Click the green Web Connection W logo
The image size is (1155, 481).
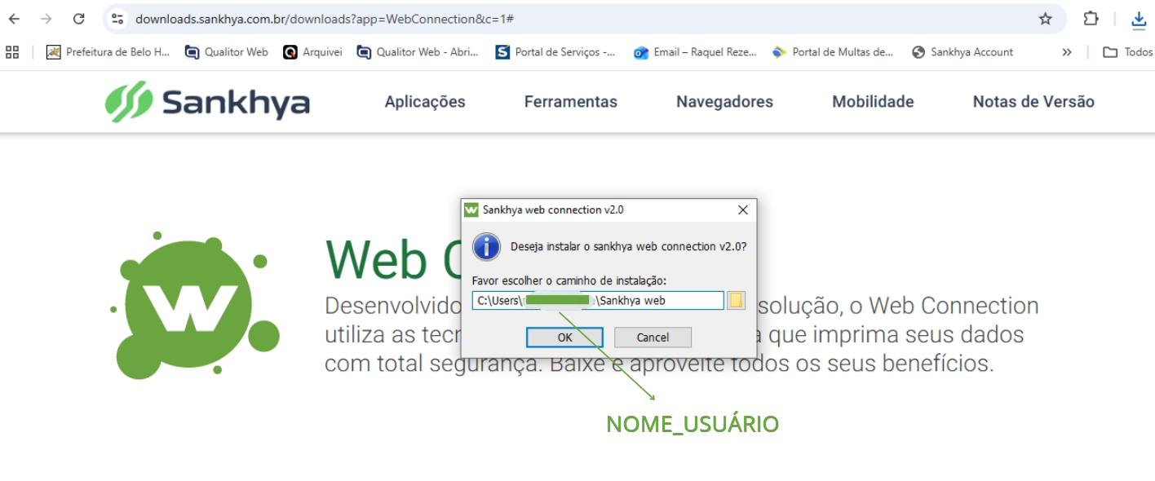point(195,306)
